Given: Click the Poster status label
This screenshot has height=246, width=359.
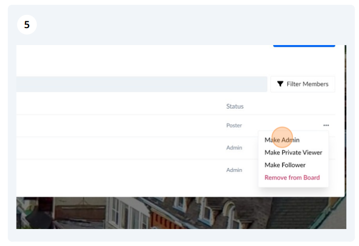Looking at the screenshot, I should tap(234, 126).
